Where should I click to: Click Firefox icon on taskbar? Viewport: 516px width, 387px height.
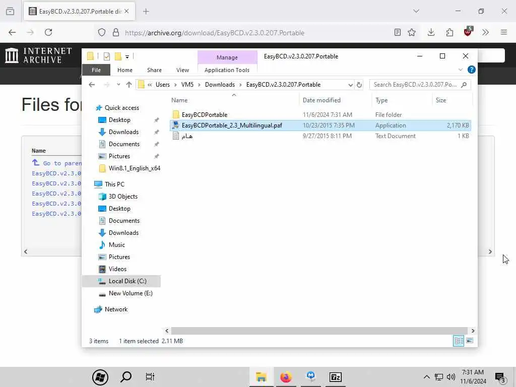286,377
